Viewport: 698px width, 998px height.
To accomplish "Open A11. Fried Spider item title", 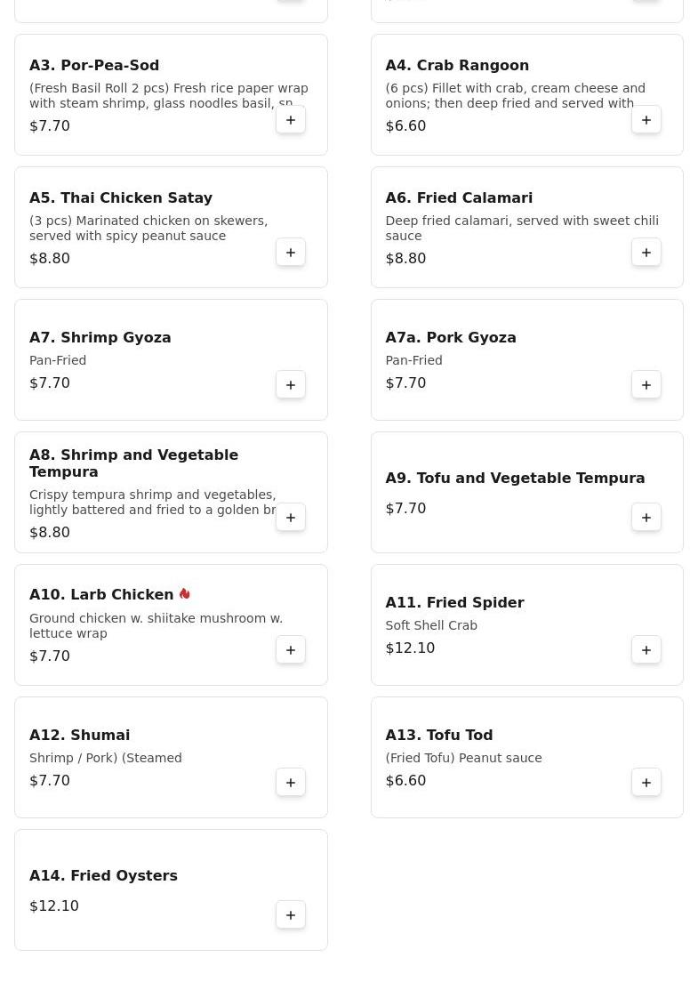I will click(x=454, y=602).
